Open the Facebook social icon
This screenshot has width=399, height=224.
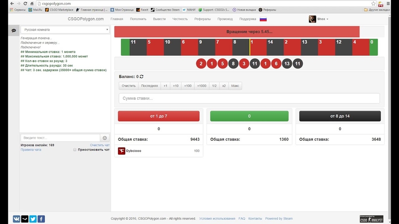click(x=41, y=219)
